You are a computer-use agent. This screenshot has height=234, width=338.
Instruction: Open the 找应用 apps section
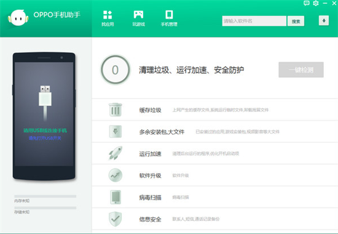pyautogui.click(x=108, y=18)
